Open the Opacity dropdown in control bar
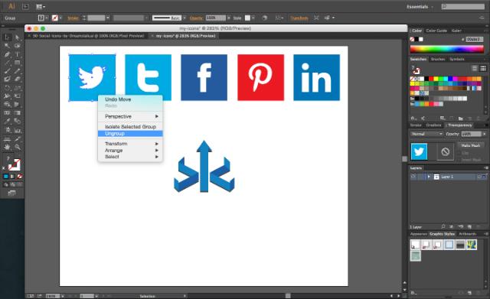 (x=229, y=18)
